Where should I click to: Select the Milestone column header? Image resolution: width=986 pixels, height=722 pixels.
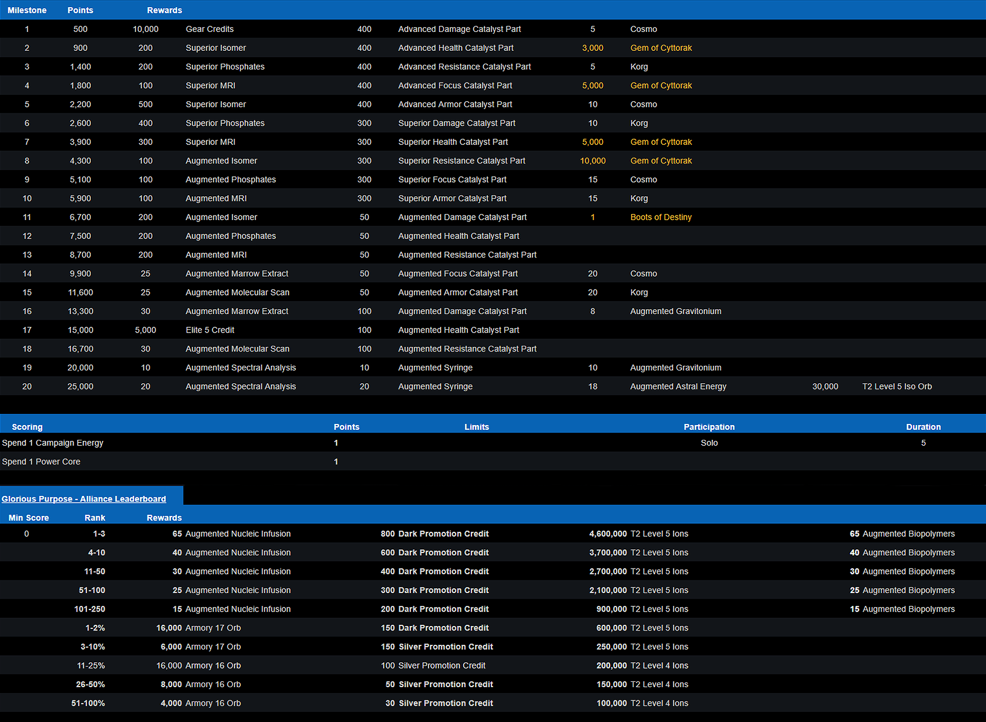[x=27, y=10]
